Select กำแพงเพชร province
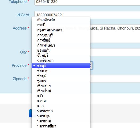 [61, 45]
